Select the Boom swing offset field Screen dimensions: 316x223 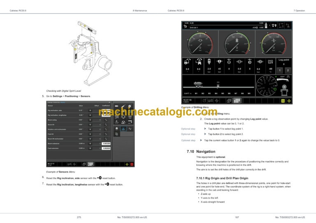pyautogui.click(x=97, y=120)
